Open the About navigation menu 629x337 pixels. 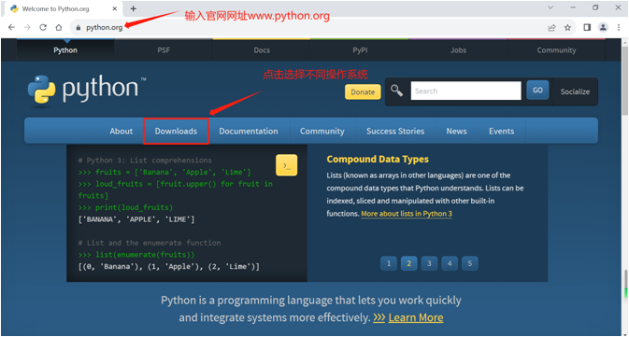coord(122,131)
